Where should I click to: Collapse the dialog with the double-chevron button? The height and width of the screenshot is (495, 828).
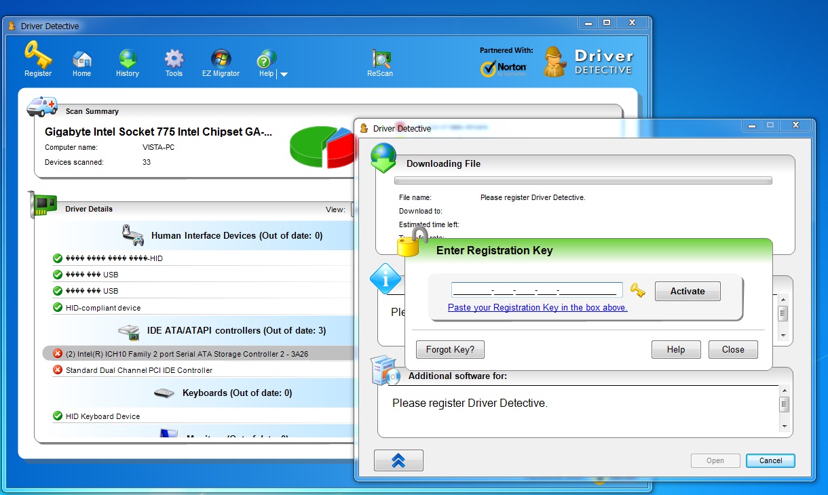pyautogui.click(x=398, y=460)
